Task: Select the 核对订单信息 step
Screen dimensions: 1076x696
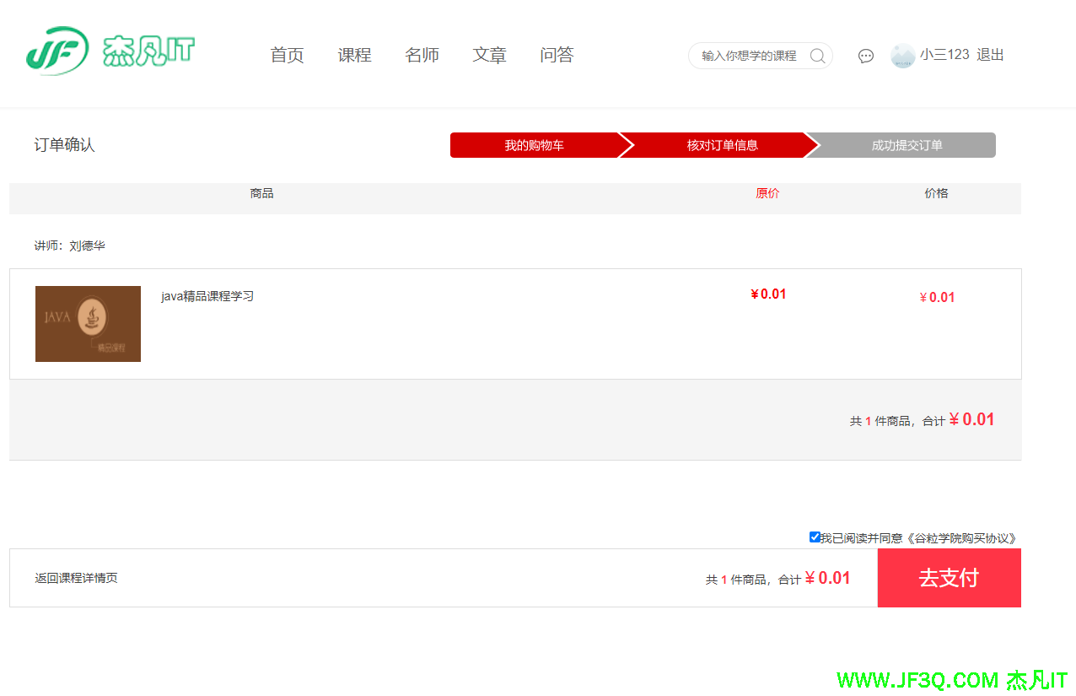Action: 722,145
